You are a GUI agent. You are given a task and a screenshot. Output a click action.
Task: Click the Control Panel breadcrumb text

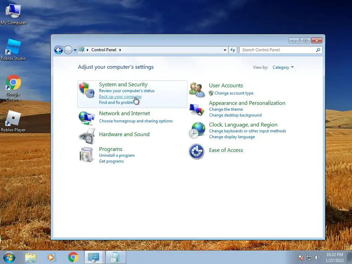pos(104,50)
